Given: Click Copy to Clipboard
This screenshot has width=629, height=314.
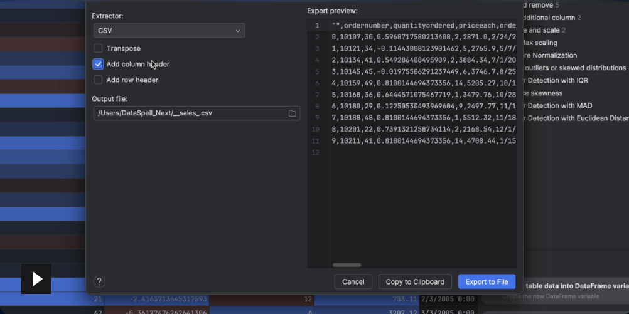Looking at the screenshot, I should pyautogui.click(x=415, y=281).
